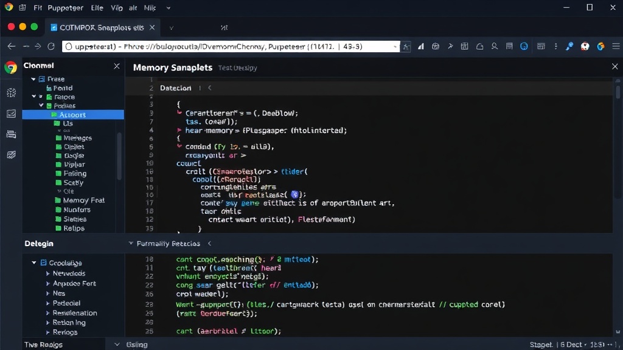Click the profile person icon in toolbar
This screenshot has width=623, height=350.
click(x=494, y=46)
